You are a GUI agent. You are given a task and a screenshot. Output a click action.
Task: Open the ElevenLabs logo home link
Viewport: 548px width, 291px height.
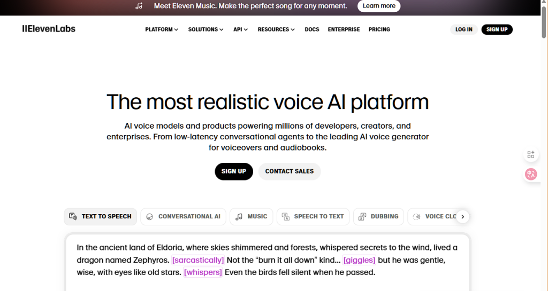pyautogui.click(x=49, y=29)
